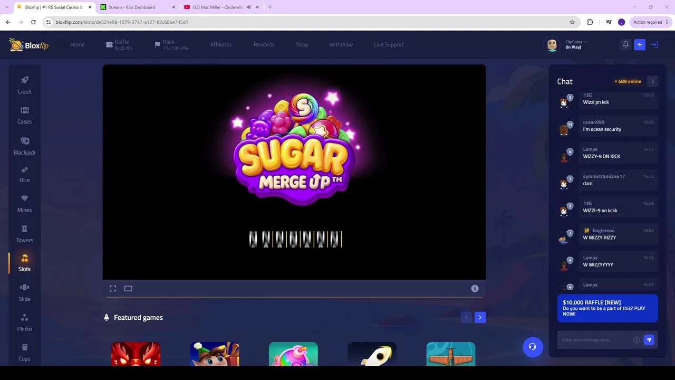This screenshot has width=675, height=380.
Task: Show previous featured games
Action: 466,317
